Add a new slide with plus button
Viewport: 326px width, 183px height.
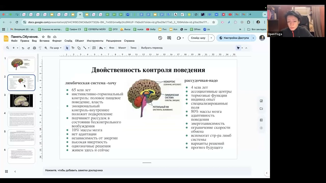click(13, 48)
